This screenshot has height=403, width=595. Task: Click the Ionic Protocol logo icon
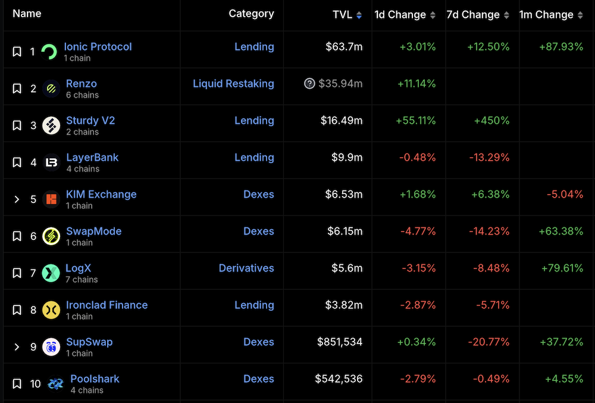coord(49,52)
